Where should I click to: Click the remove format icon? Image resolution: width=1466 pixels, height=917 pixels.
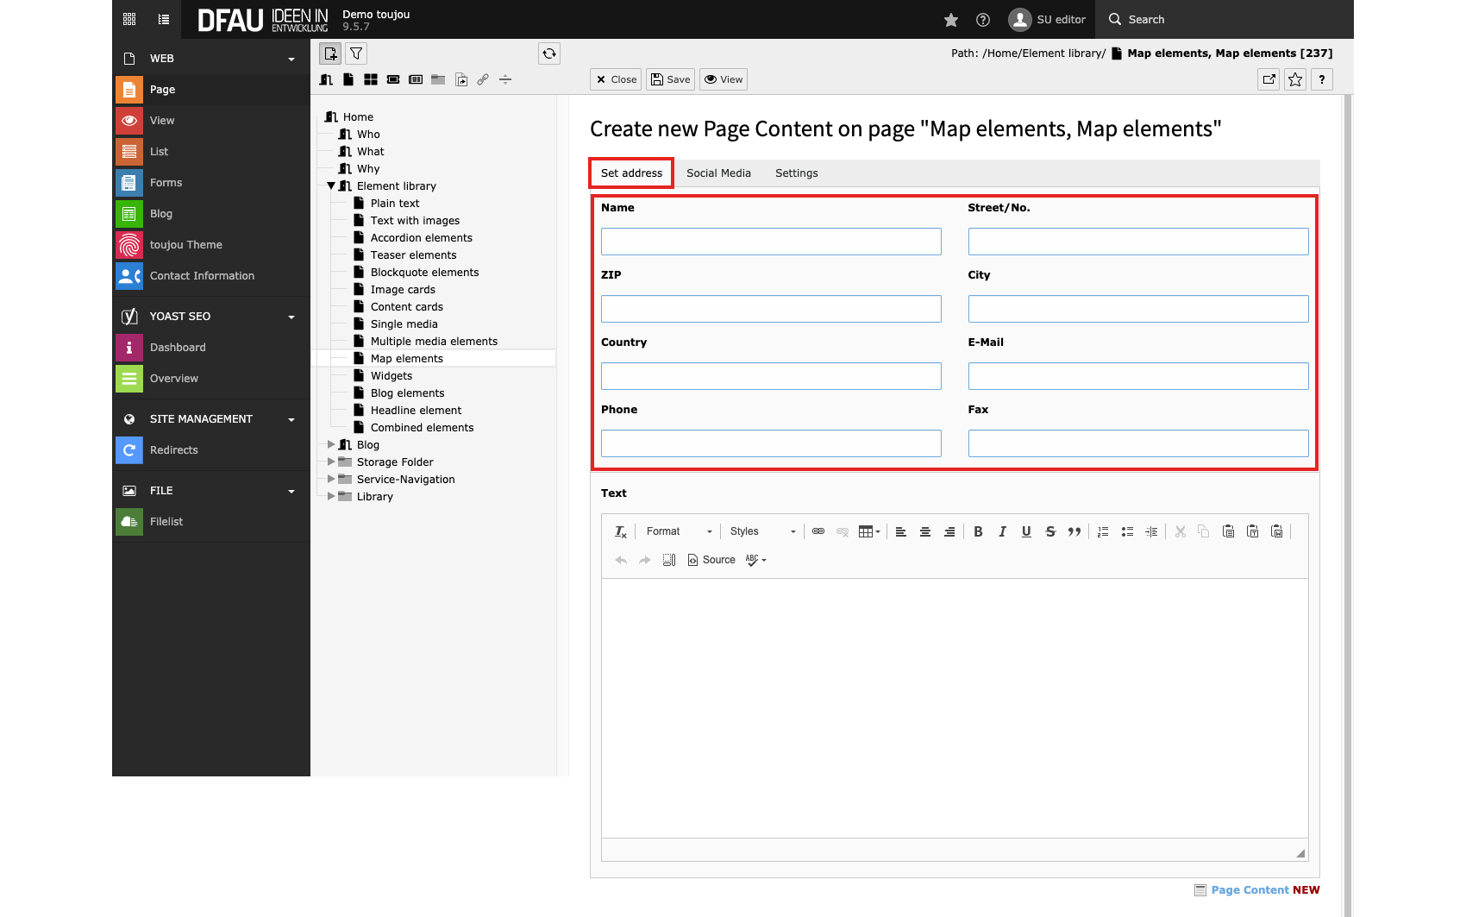(621, 531)
